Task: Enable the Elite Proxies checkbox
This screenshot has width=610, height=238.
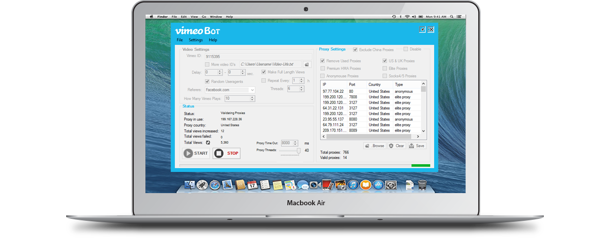Action: 385,69
